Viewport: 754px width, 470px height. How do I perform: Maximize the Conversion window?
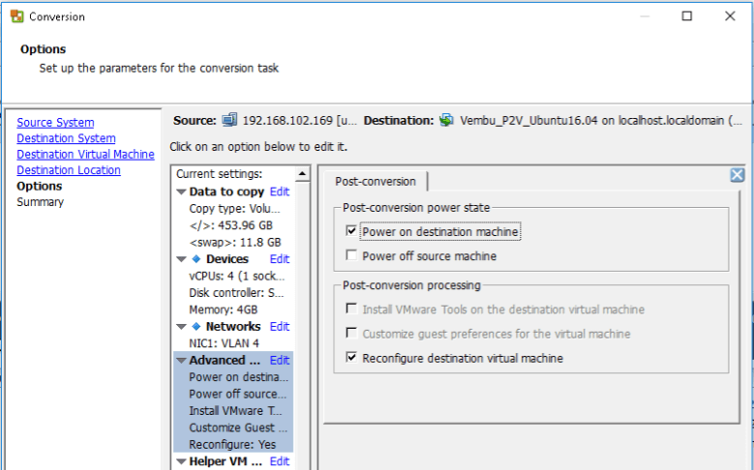point(687,15)
